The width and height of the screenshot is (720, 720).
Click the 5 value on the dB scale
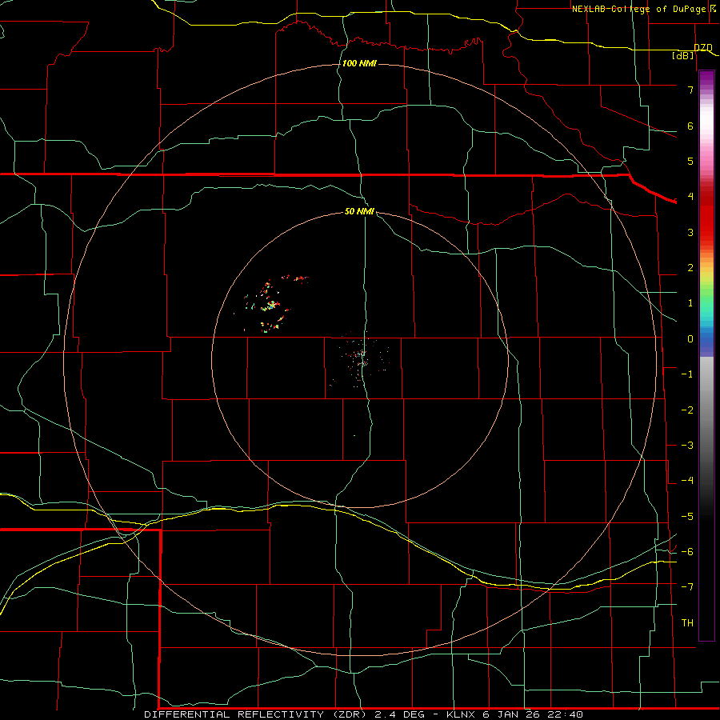[690, 161]
